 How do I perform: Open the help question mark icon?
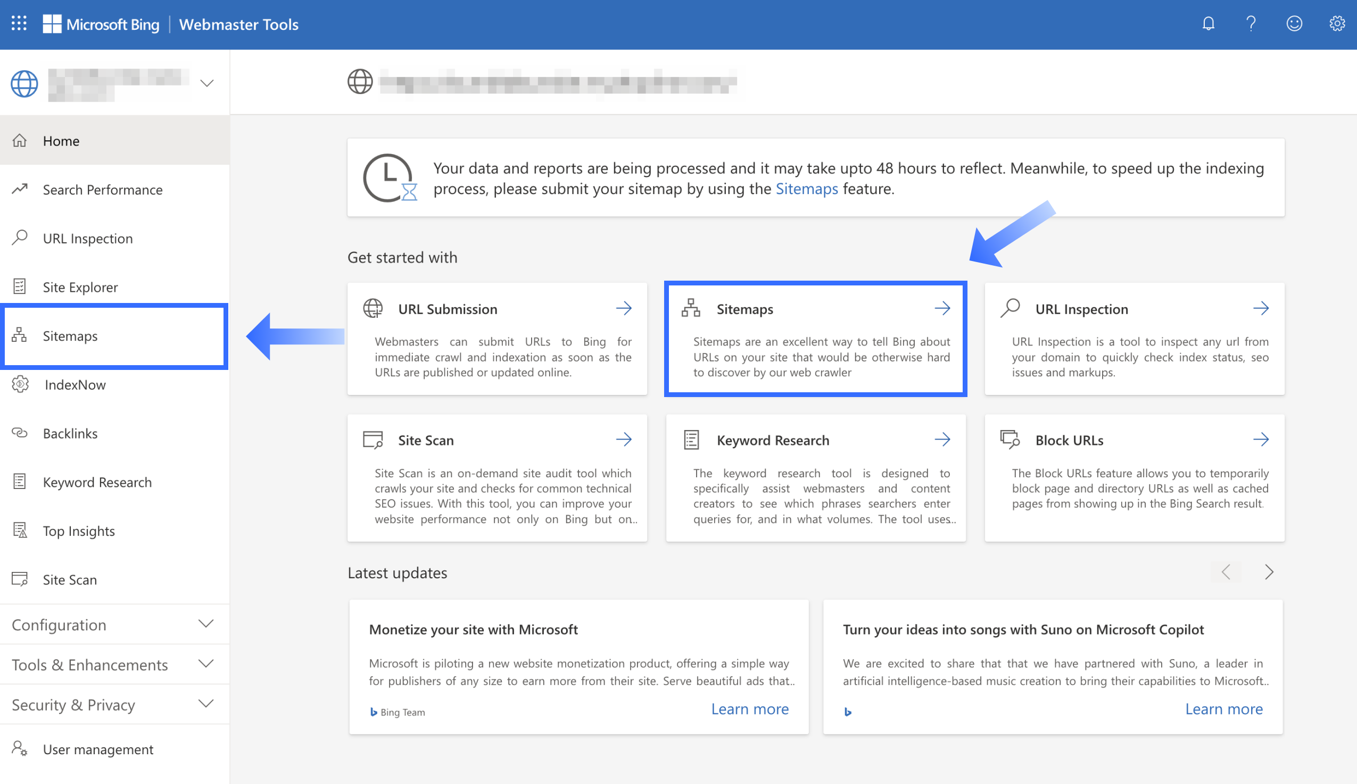click(1251, 24)
